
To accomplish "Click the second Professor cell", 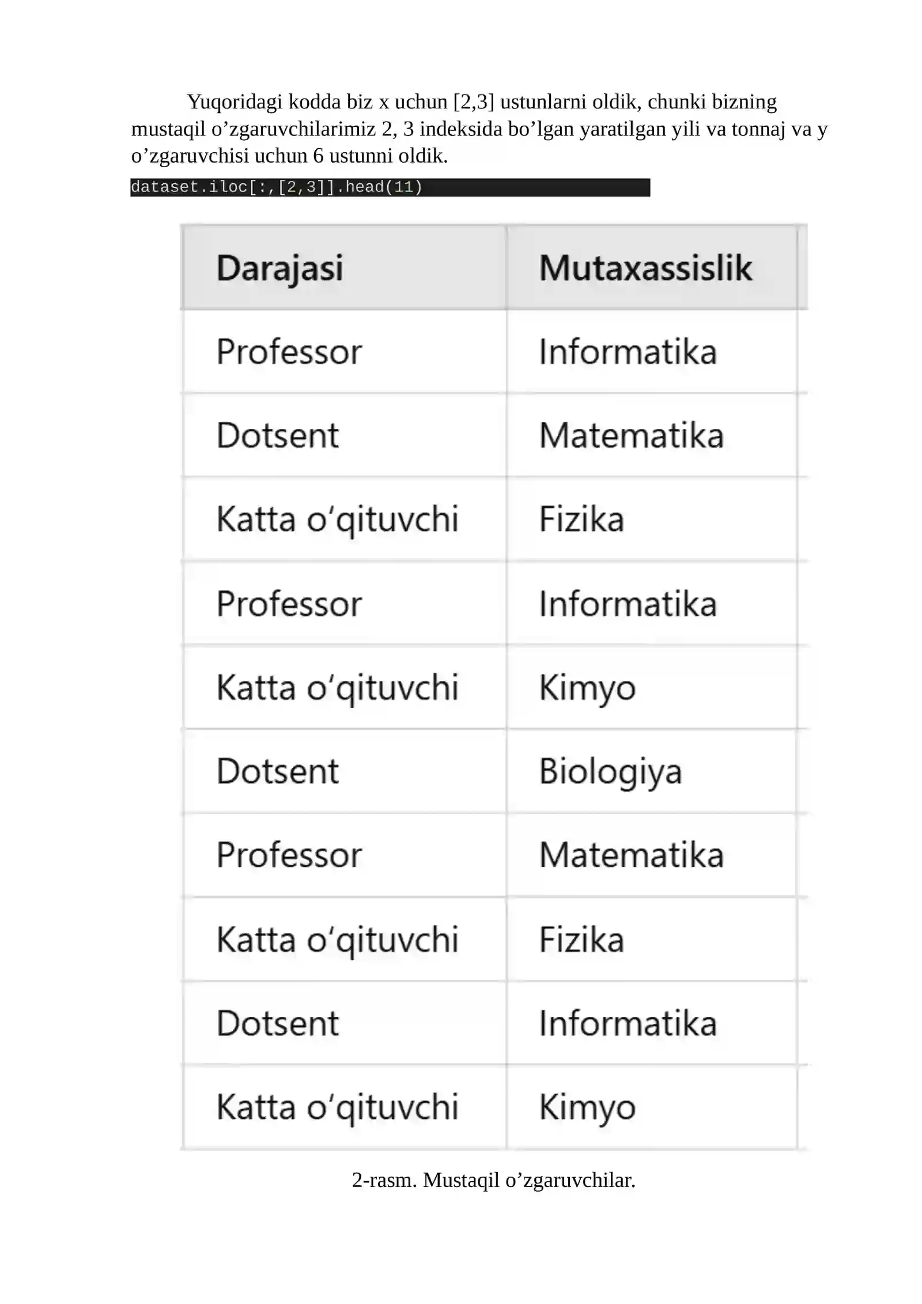I will [344, 604].
